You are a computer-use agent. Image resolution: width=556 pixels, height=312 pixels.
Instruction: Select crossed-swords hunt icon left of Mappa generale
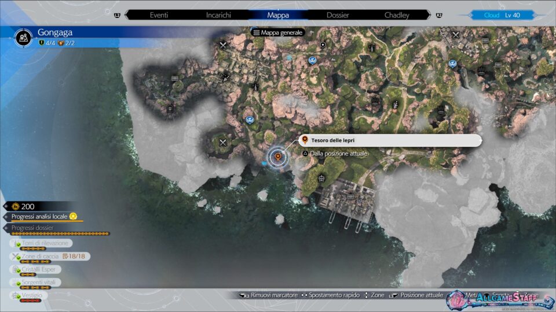click(223, 45)
